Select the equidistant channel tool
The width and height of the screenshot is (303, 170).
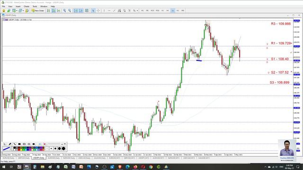click(119, 10)
